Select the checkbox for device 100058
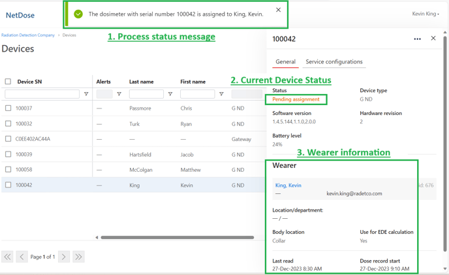Screen dimensions: 449x275 (8, 170)
